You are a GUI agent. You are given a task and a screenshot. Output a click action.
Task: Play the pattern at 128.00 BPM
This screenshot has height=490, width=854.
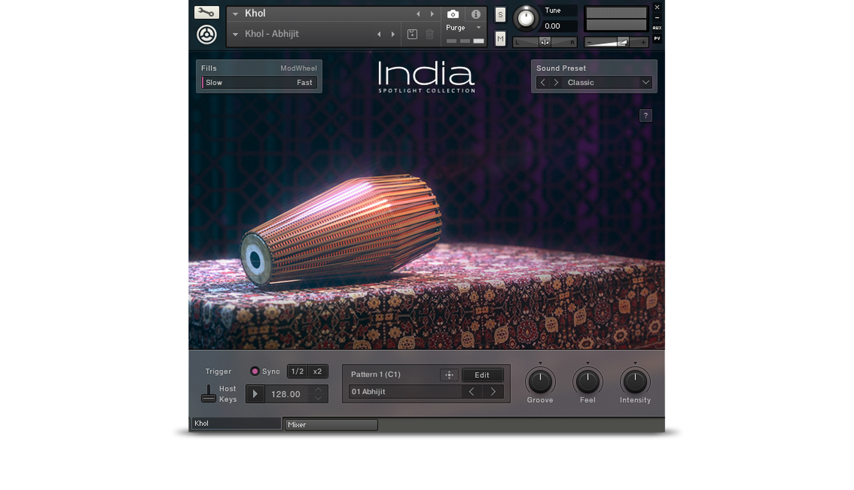point(256,394)
